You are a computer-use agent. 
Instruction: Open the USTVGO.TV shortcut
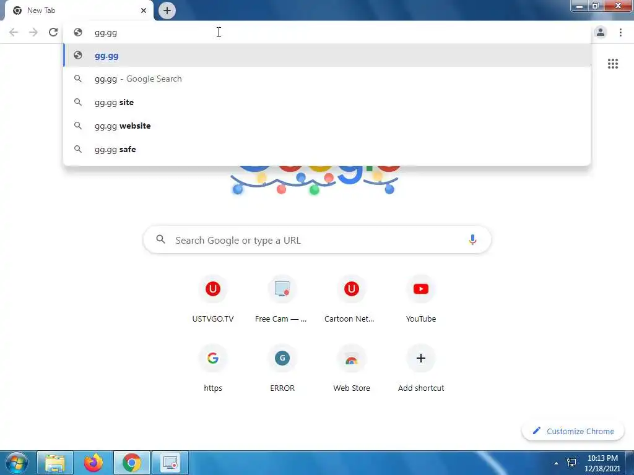(213, 300)
